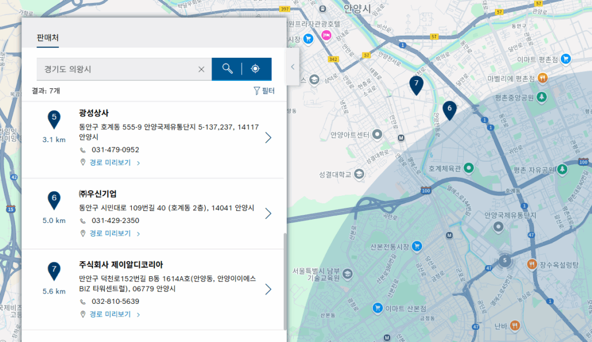Click 호계체육관 map icon
This screenshot has width=592, height=342.
coord(468,168)
